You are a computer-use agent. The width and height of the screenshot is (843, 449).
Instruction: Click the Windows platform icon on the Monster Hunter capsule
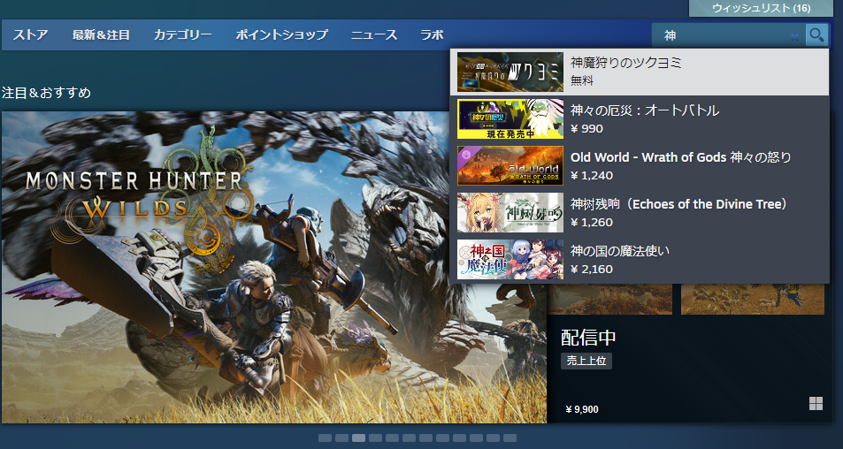point(816,403)
